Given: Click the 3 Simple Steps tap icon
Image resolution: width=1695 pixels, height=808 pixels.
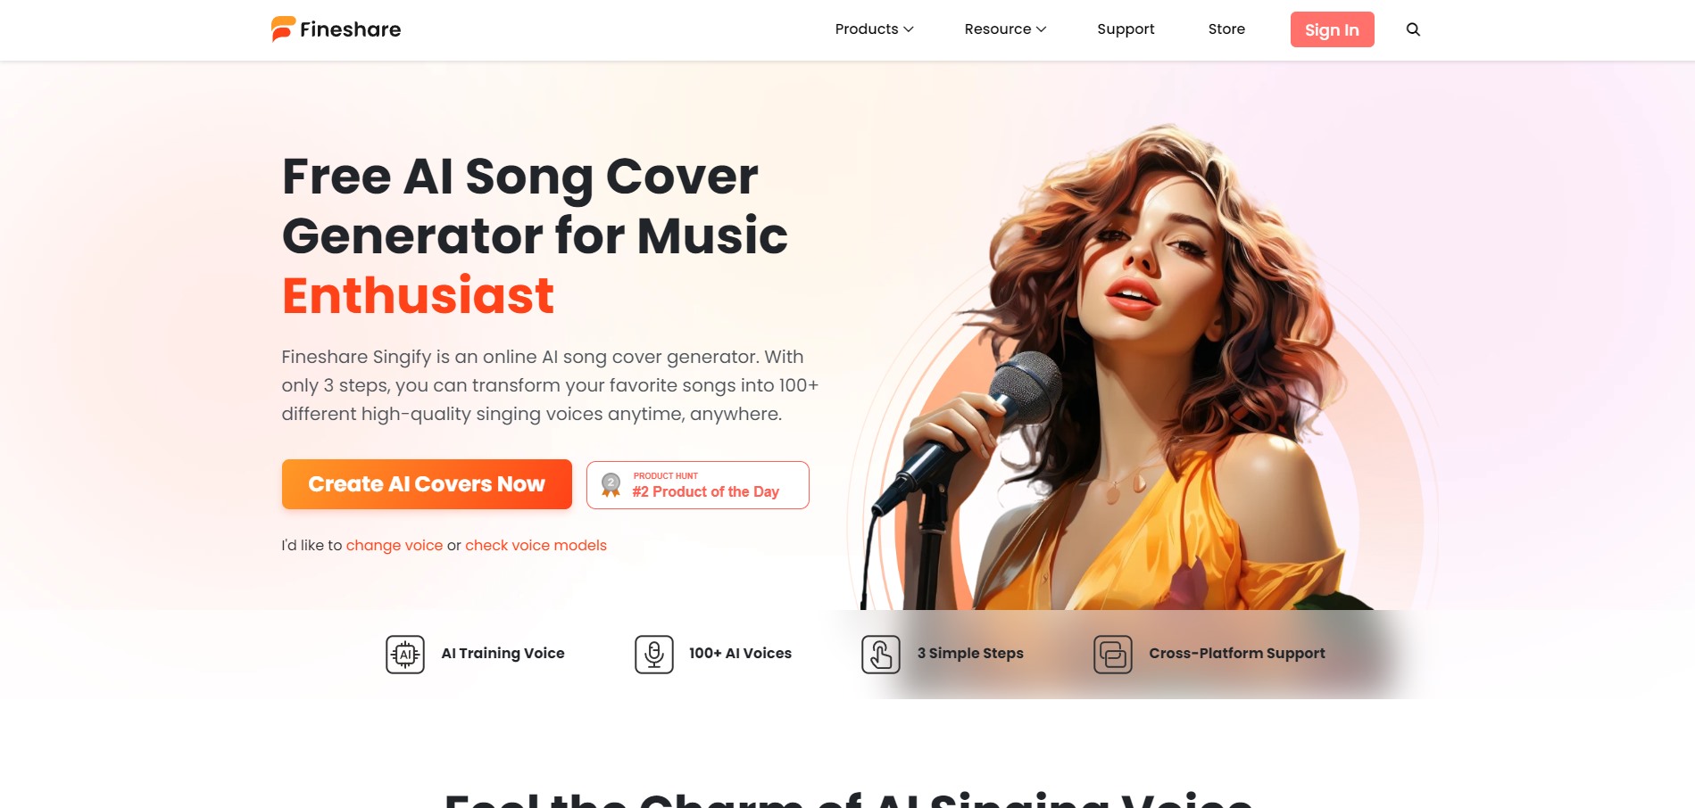Looking at the screenshot, I should pyautogui.click(x=881, y=655).
